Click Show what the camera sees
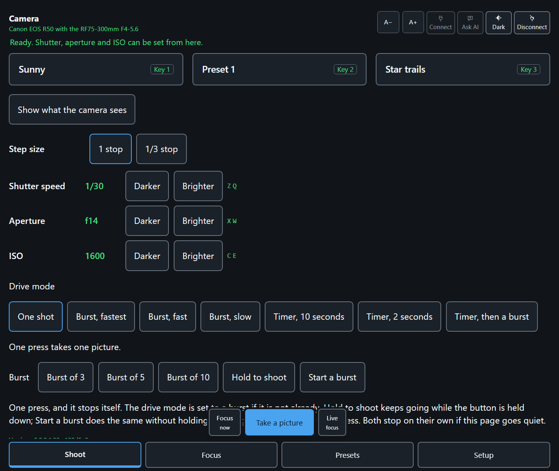This screenshot has height=471, width=559. (72, 110)
